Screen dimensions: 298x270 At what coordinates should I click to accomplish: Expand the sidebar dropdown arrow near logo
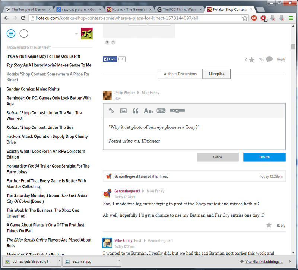[76, 34]
